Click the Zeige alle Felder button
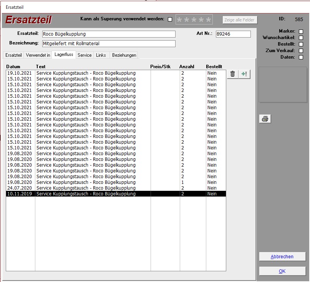Image resolution: width=310 pixels, height=282 pixels. click(240, 20)
